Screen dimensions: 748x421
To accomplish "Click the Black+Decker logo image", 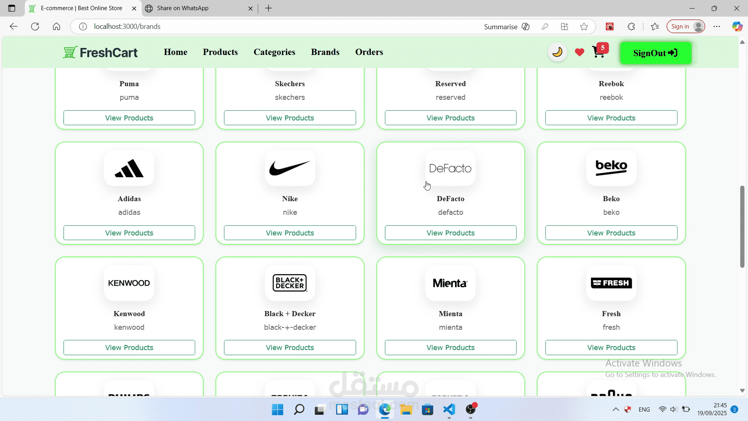I will click(290, 283).
